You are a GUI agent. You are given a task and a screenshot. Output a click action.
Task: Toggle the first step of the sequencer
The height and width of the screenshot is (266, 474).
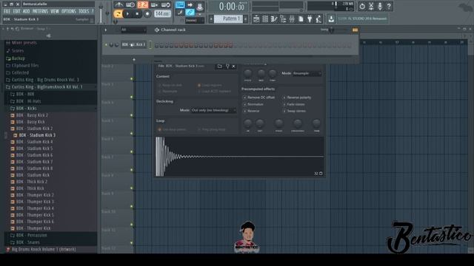(156, 45)
